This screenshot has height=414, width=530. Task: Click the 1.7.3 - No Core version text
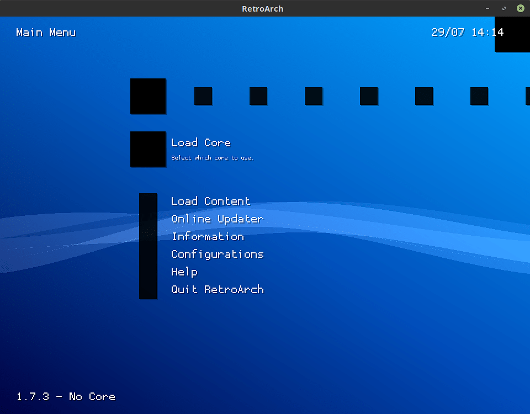[x=65, y=396]
